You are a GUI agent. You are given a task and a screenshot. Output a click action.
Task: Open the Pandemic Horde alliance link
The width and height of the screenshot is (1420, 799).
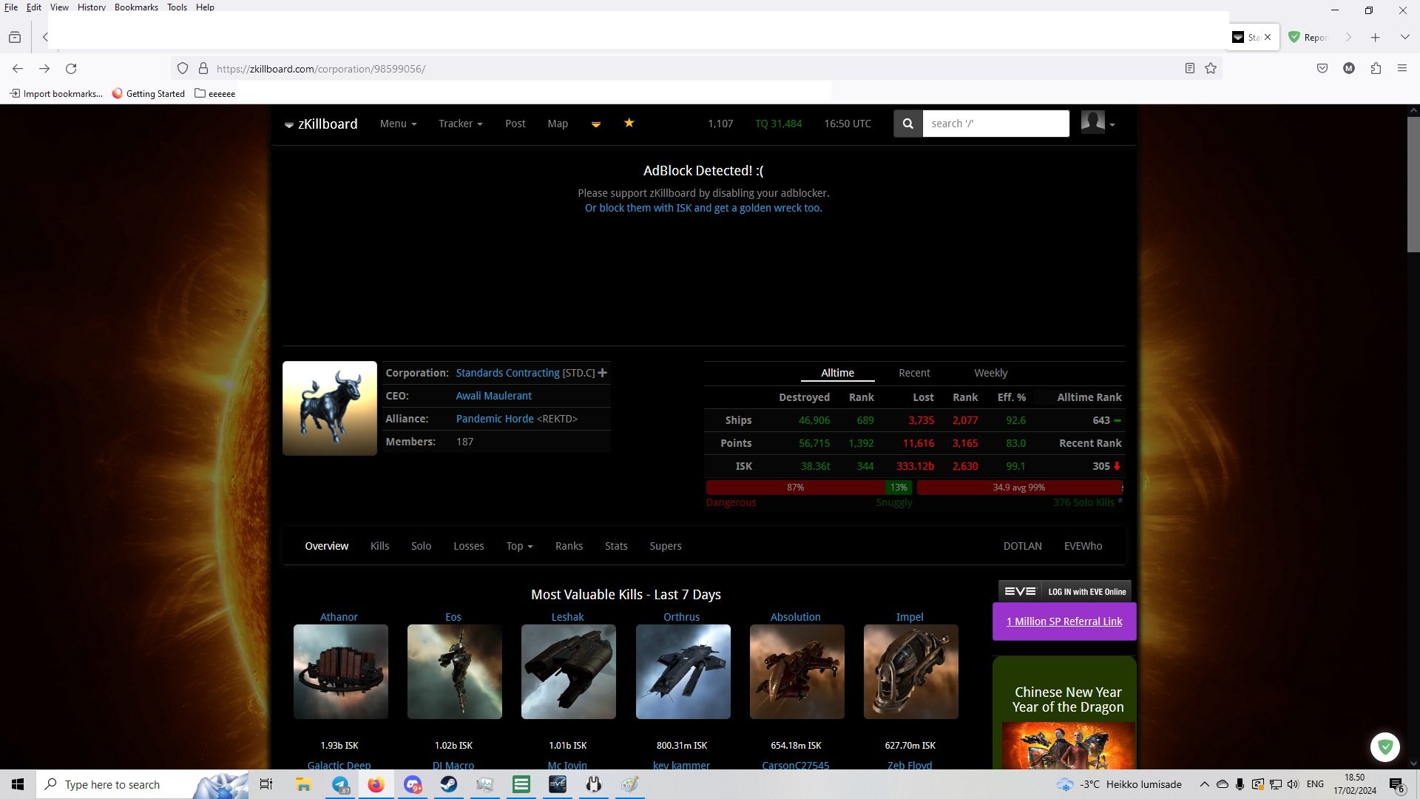[494, 419]
